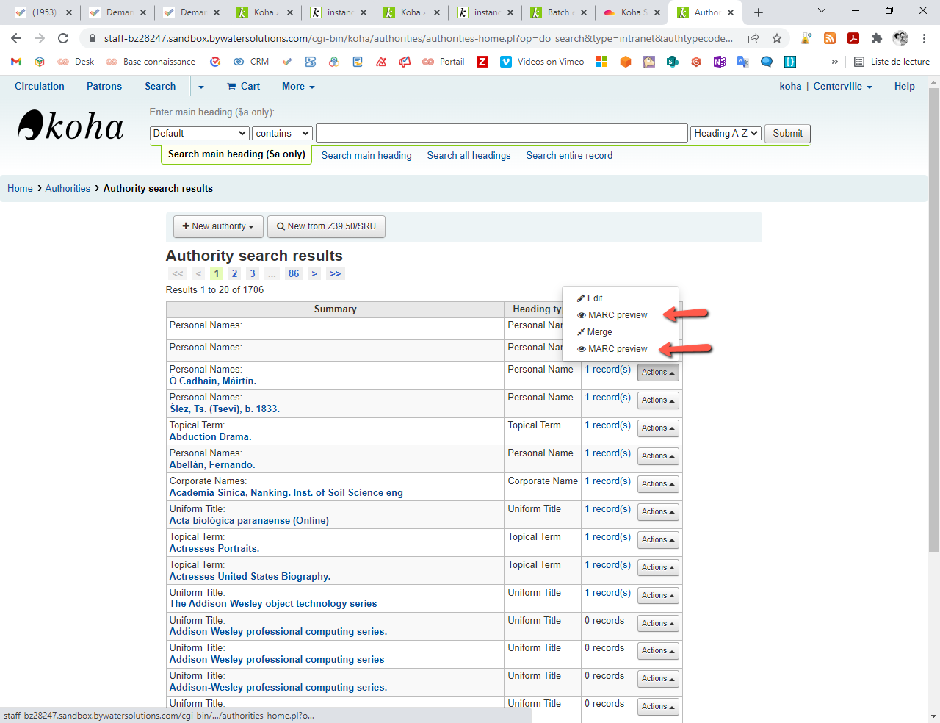Bookmark this page with star icon
Viewport: 940px width, 723px height.
777,38
